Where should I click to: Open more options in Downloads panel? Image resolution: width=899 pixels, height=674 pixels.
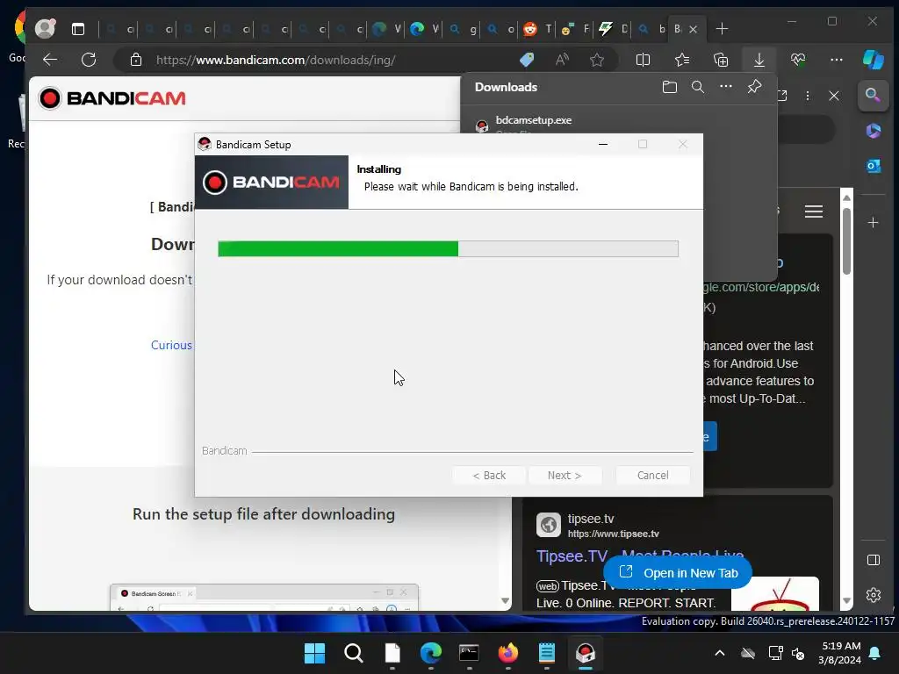coord(726,87)
